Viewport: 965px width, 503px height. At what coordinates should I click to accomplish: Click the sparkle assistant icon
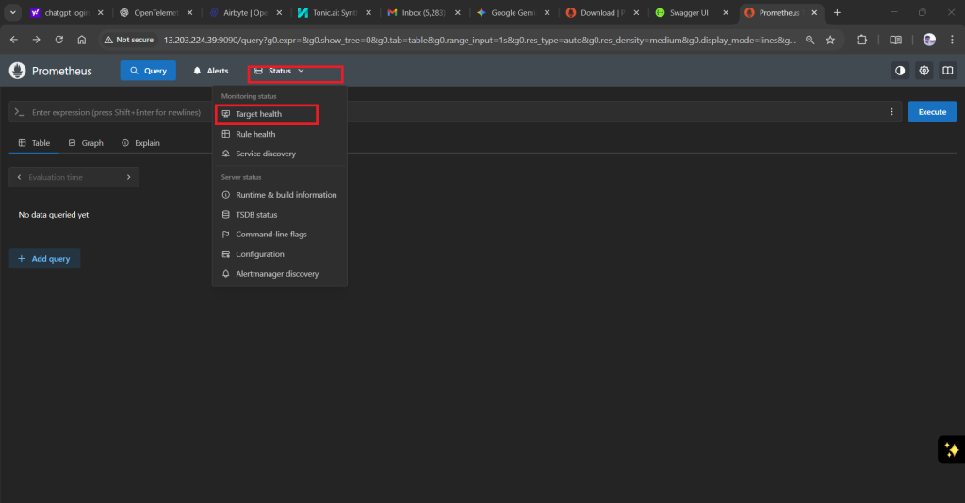[x=952, y=449]
